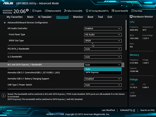Expand the PCI-EX16_3 Bandwidth dropdown
The image size is (156, 117).
(x=103, y=49)
